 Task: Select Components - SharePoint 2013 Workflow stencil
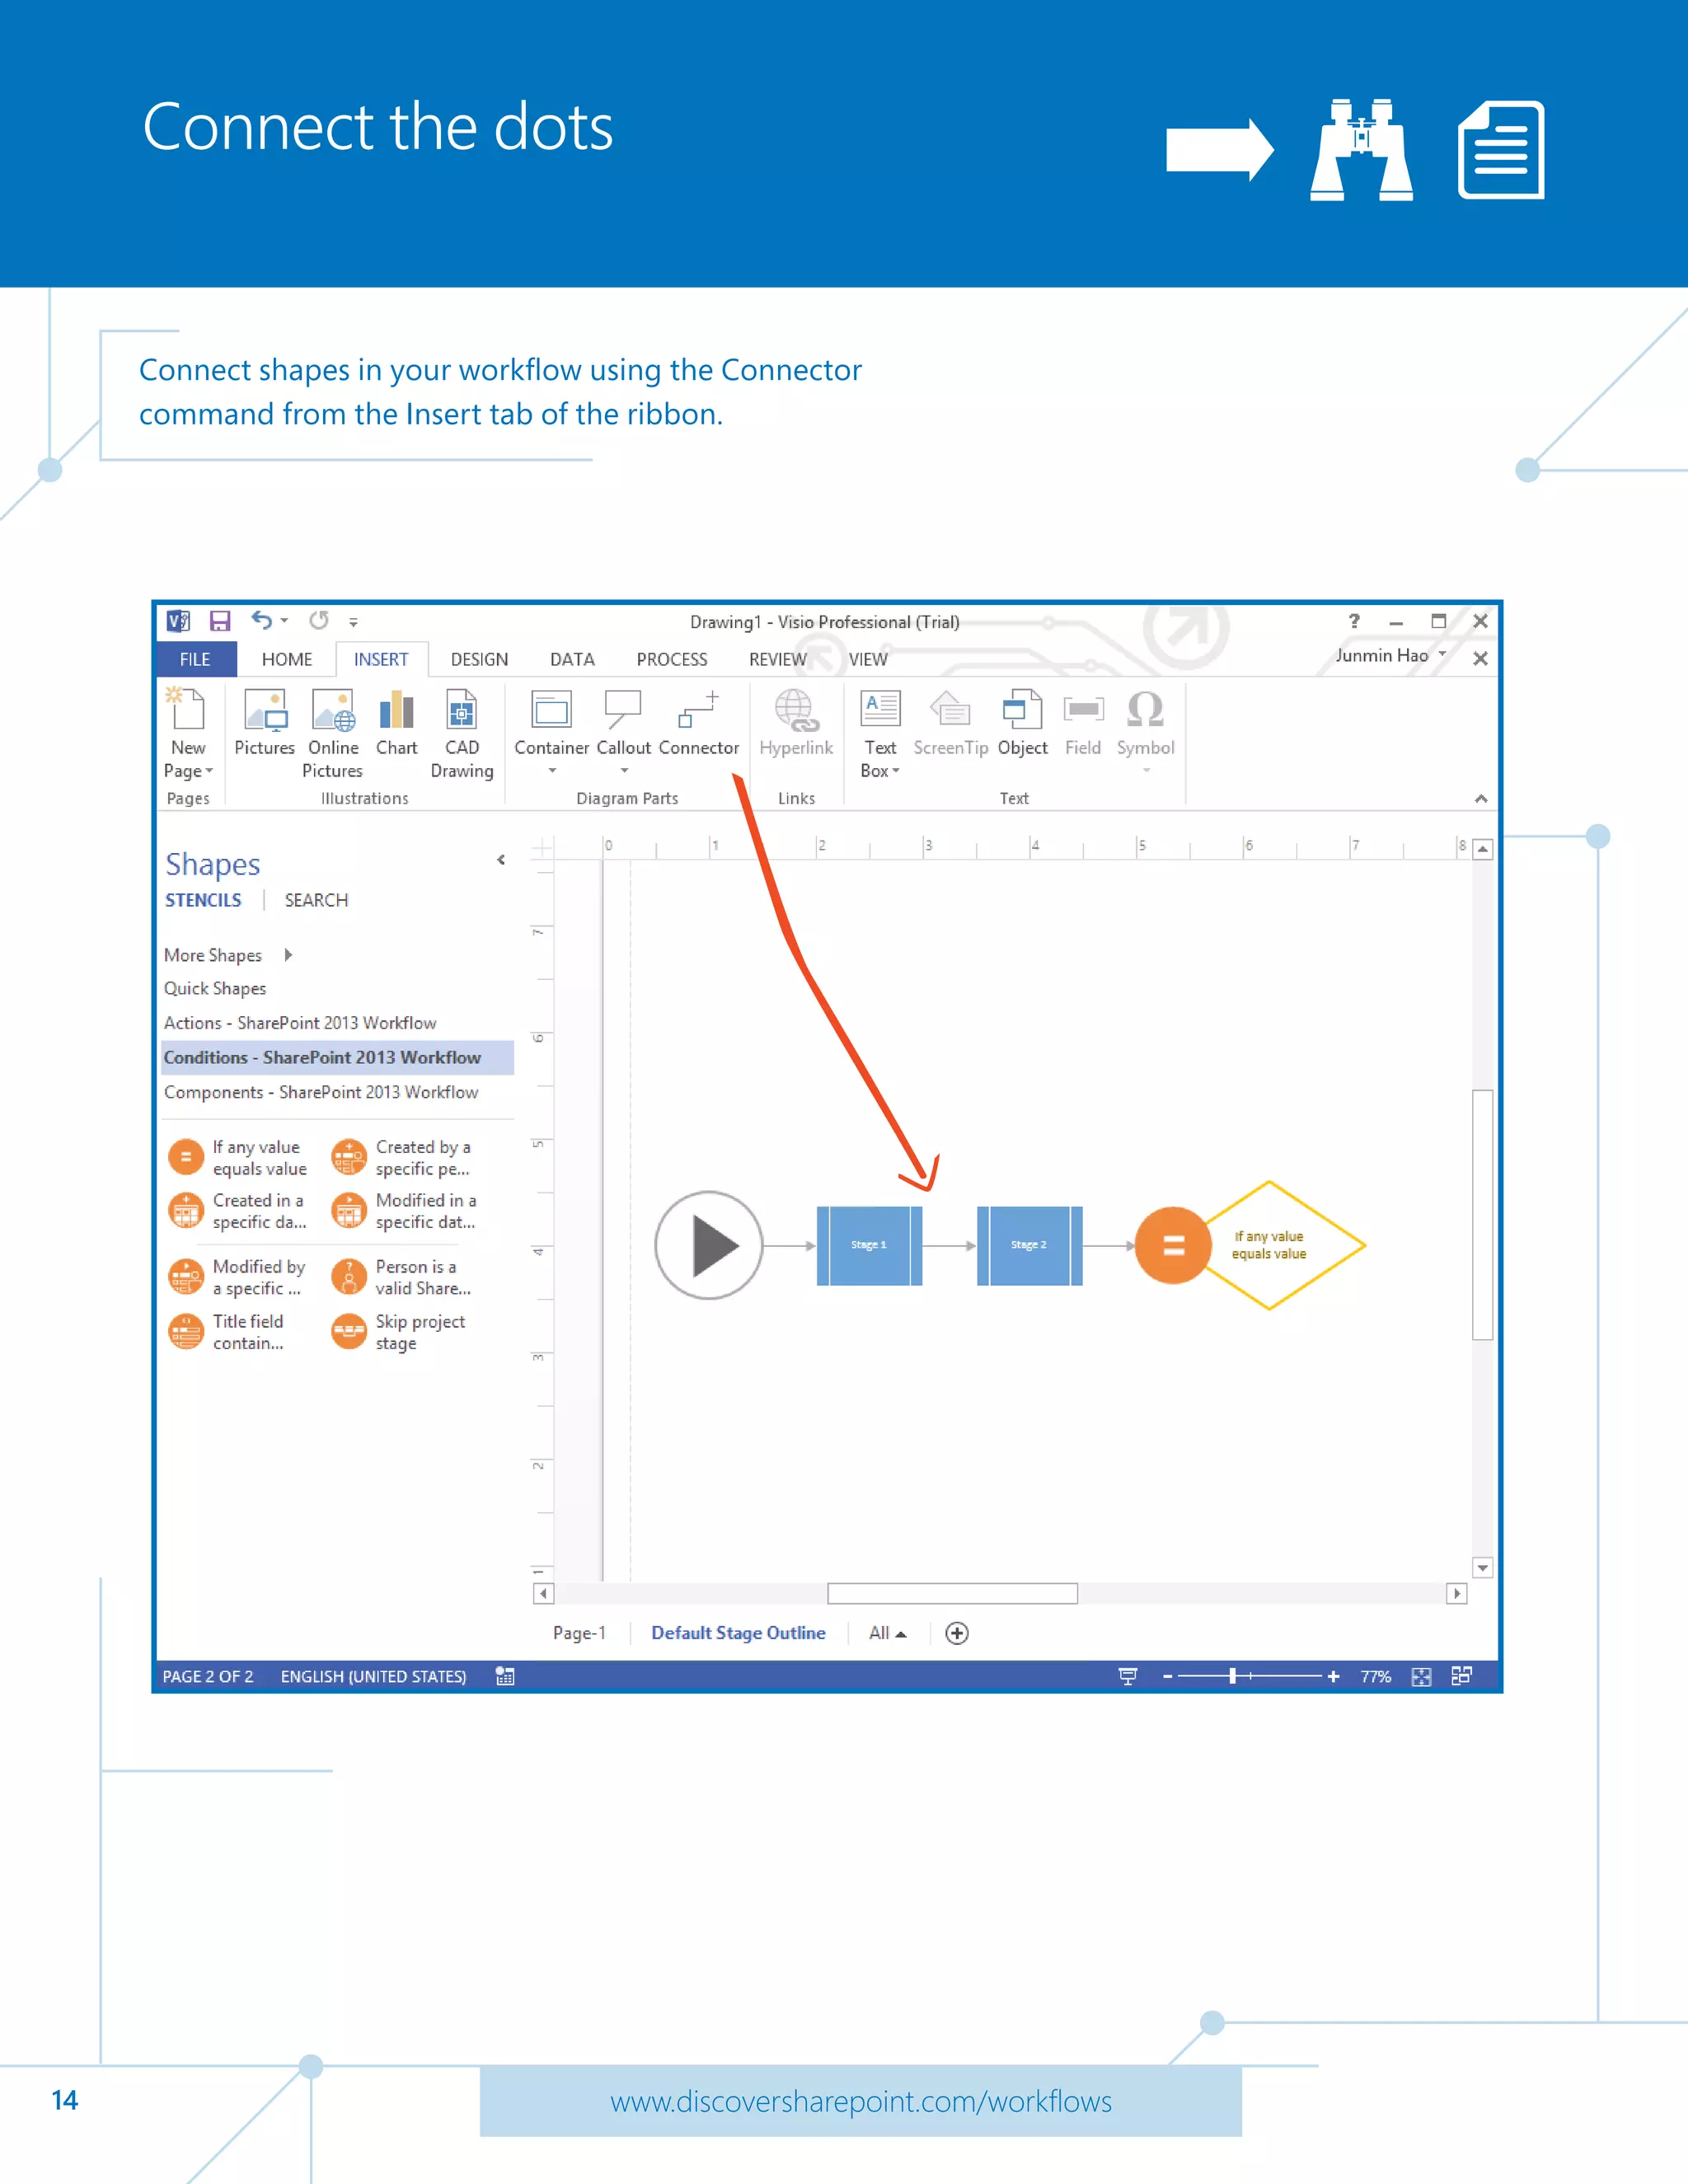pos(321,1092)
